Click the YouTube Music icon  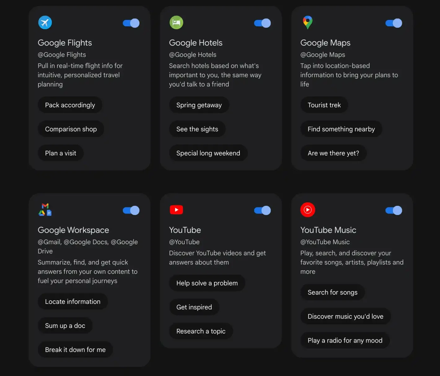[307, 210]
